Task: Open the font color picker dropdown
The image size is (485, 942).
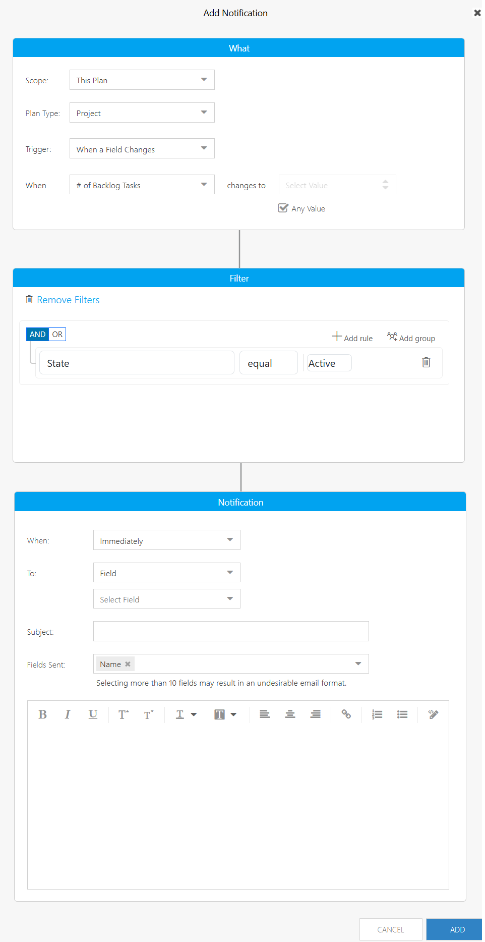Action: [x=186, y=714]
